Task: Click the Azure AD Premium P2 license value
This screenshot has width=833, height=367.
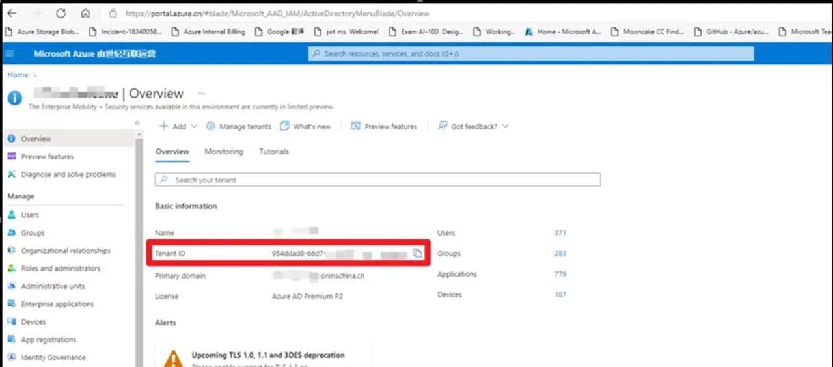Action: (x=307, y=296)
